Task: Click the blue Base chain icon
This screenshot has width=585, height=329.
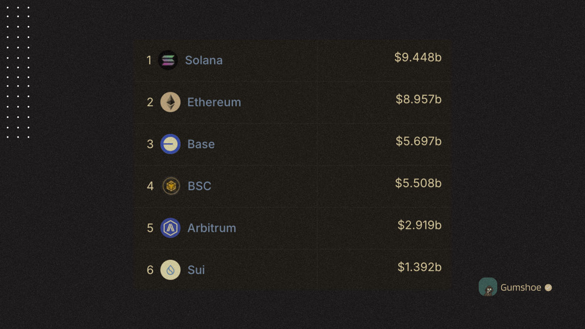Action: click(171, 144)
